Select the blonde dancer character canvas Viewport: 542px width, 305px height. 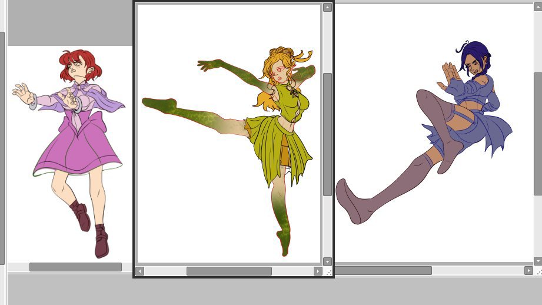tap(229, 134)
